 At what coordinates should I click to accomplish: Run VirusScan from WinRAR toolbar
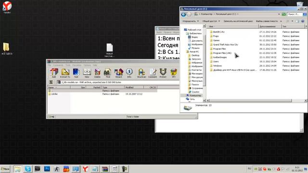141,73
